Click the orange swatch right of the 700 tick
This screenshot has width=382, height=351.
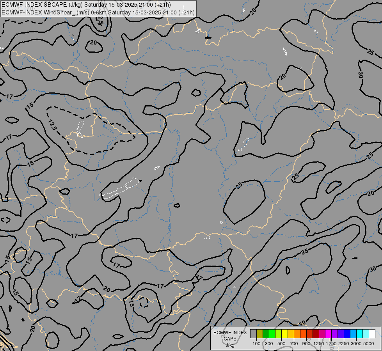click(x=297, y=333)
